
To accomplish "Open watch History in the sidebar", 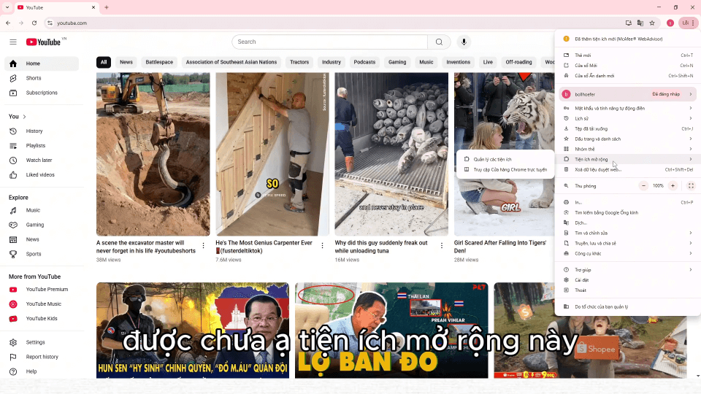I will coord(42,131).
